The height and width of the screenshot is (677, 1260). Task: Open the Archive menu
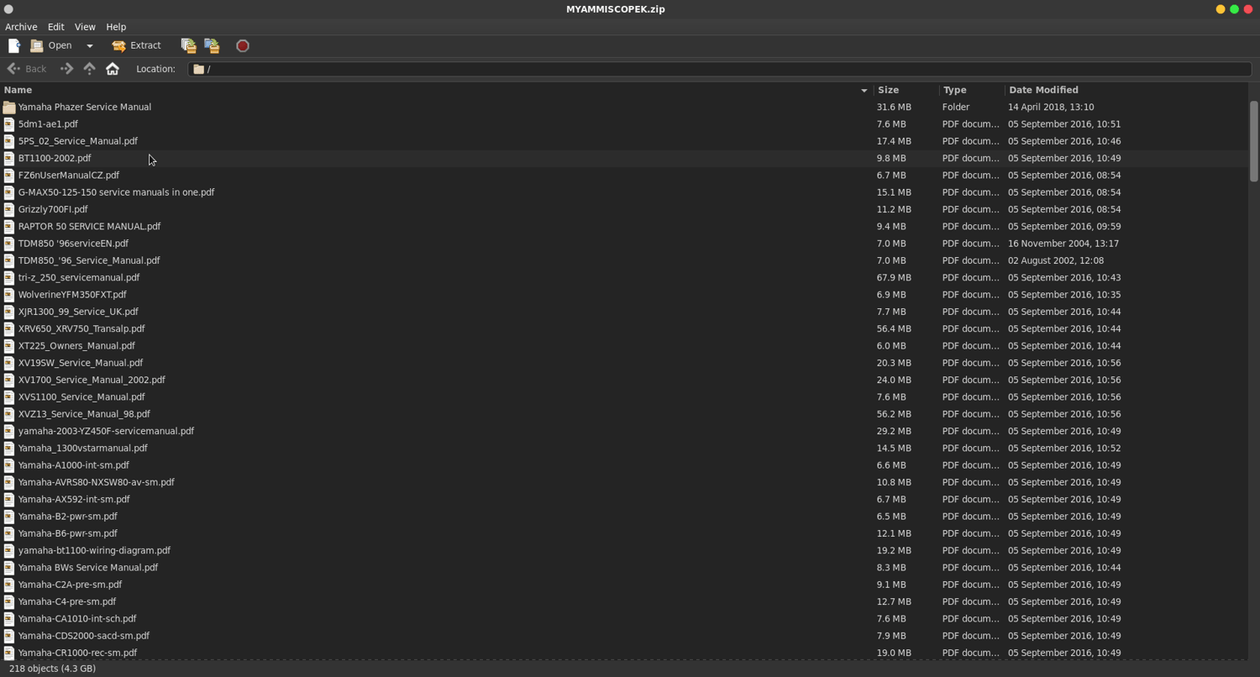21,27
